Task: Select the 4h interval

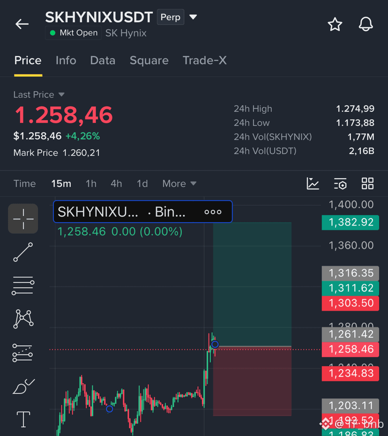Action: [116, 183]
